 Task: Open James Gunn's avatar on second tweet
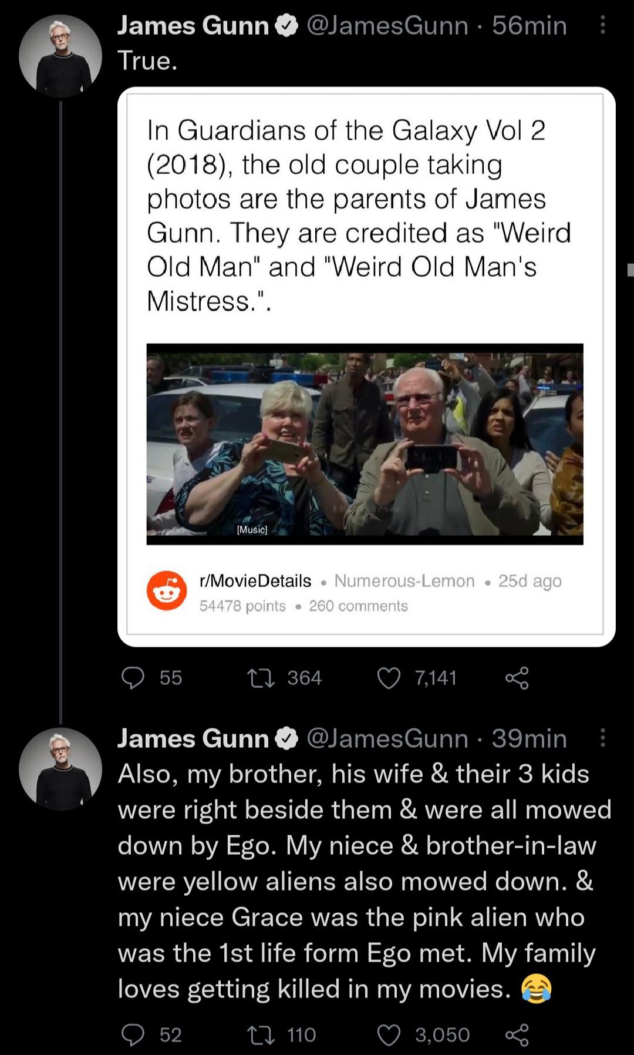[60, 769]
